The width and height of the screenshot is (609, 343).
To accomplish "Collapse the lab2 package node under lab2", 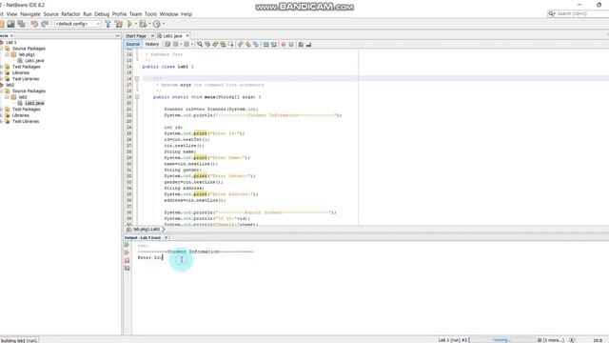I will [x=7, y=97].
